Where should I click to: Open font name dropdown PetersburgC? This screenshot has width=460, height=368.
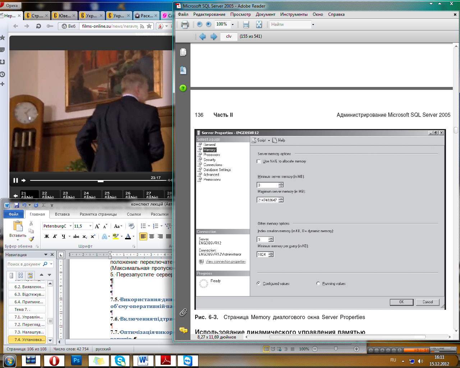click(x=70, y=226)
